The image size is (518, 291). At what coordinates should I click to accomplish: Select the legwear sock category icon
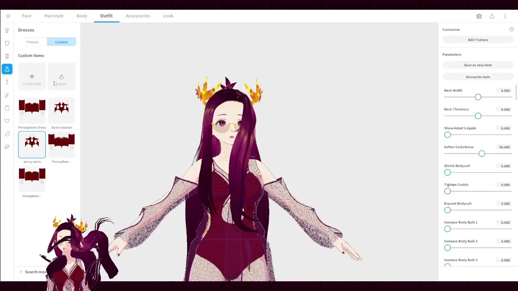tap(7, 134)
